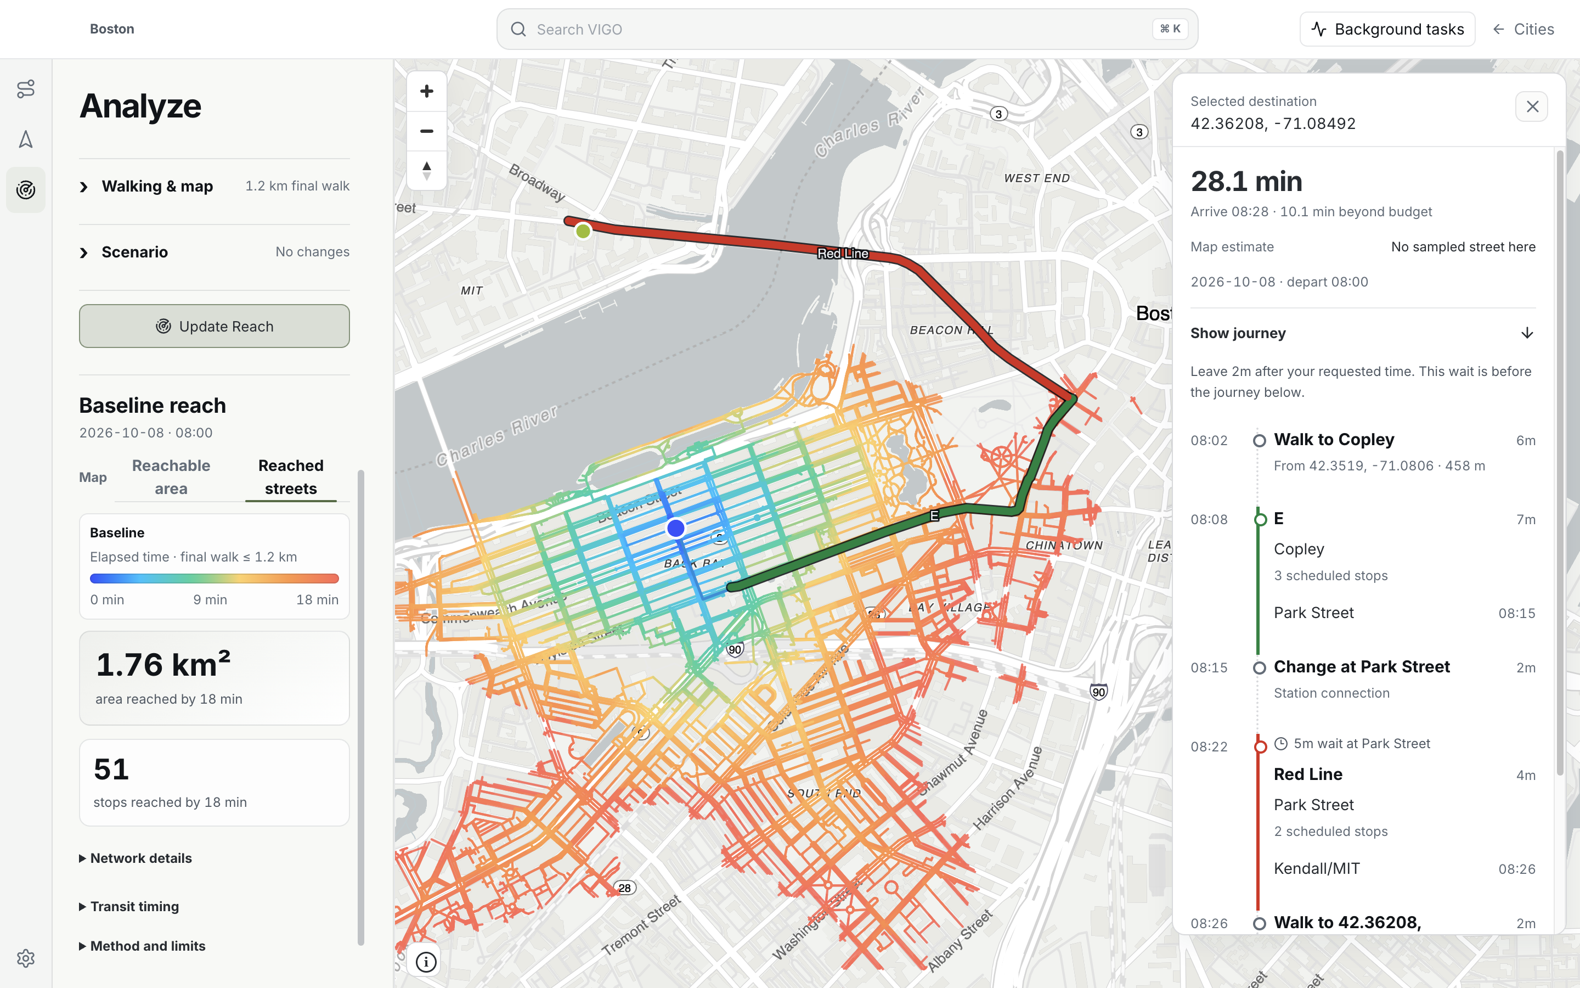1580x988 pixels.
Task: Open Background tasks
Action: click(1387, 30)
